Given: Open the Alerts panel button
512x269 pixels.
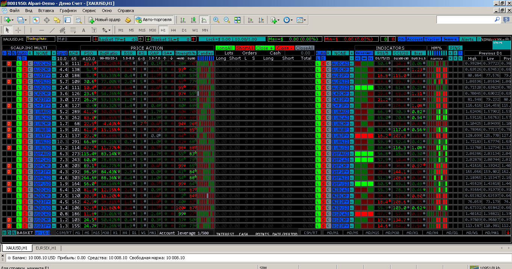Looking at the screenshot, I should click(467, 39).
